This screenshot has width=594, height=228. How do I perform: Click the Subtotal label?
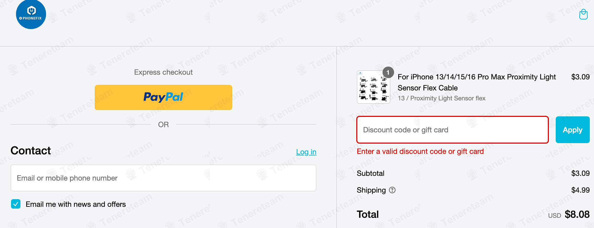coord(370,173)
